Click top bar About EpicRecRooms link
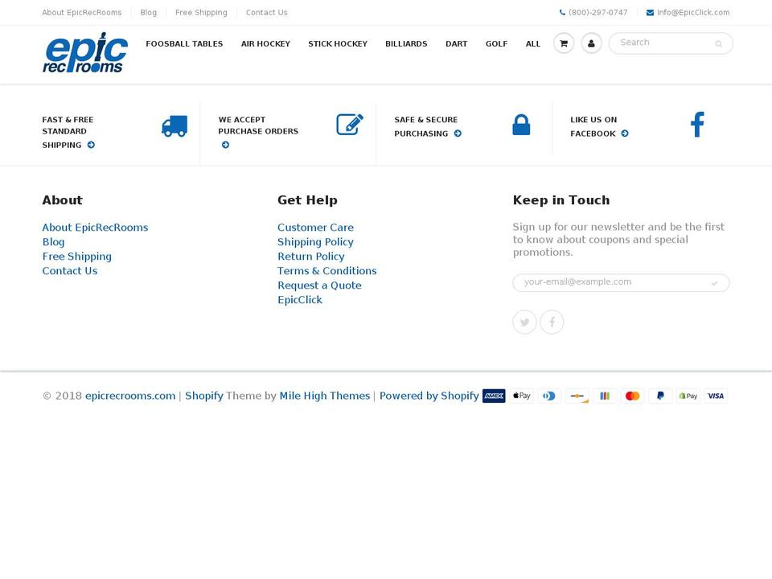The image size is (772, 579). tap(82, 12)
